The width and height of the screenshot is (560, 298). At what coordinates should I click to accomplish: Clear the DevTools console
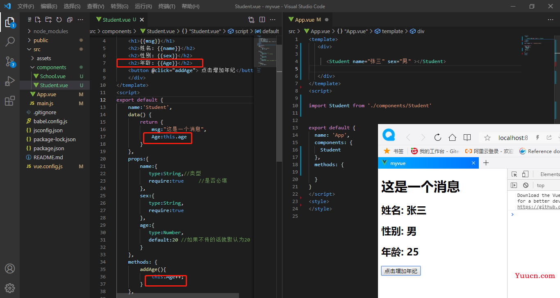(526, 185)
